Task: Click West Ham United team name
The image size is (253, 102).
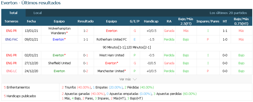Action: click(112, 55)
